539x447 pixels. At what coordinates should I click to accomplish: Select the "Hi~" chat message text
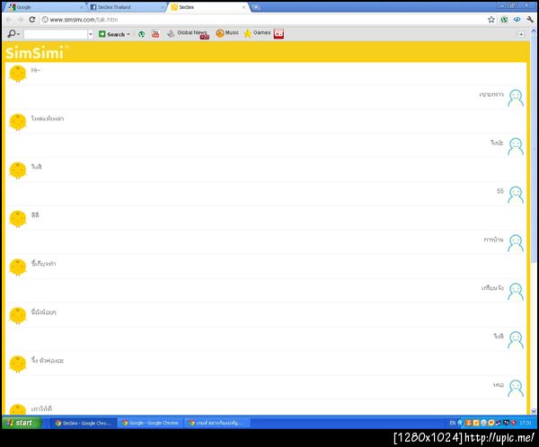point(36,70)
